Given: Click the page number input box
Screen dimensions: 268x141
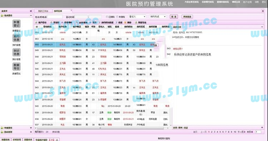Looking at the screenshot, I should (x=258, y=132).
